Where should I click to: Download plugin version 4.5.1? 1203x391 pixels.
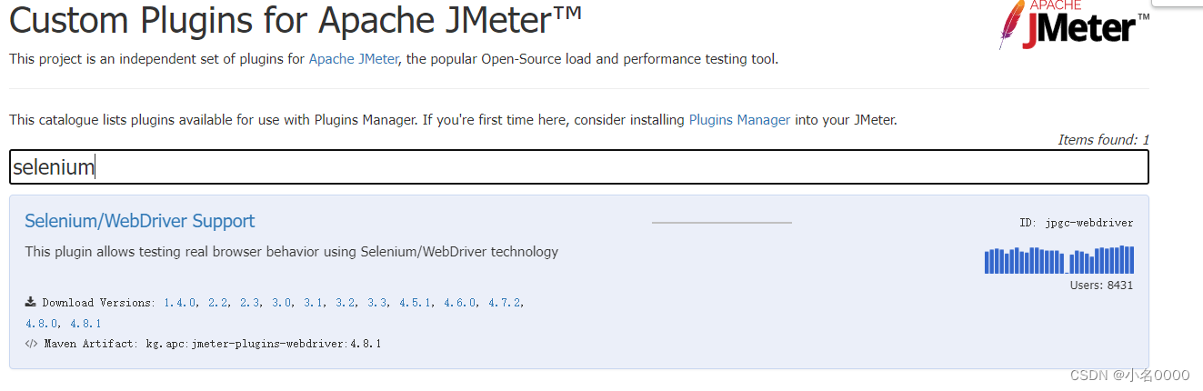click(416, 303)
